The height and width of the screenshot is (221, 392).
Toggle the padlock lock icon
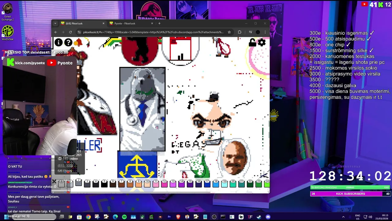click(x=252, y=43)
